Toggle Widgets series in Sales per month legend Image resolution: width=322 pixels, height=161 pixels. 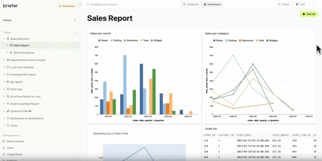(156, 40)
